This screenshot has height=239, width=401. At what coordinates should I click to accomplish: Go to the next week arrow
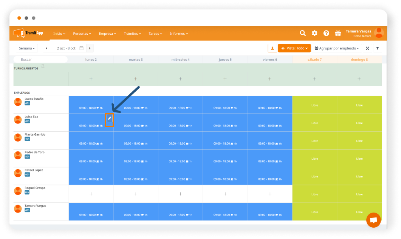click(90, 48)
